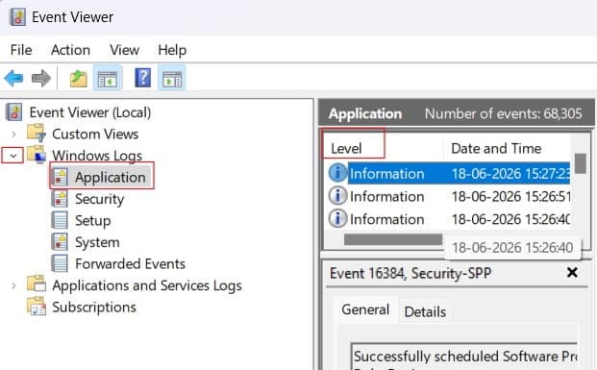Viewport: 597px width, 370px height.
Task: Click the System log icon
Action: pyautogui.click(x=60, y=242)
